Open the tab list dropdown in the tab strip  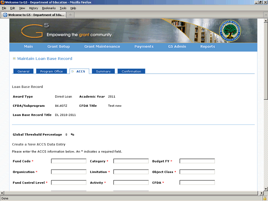point(266,15)
